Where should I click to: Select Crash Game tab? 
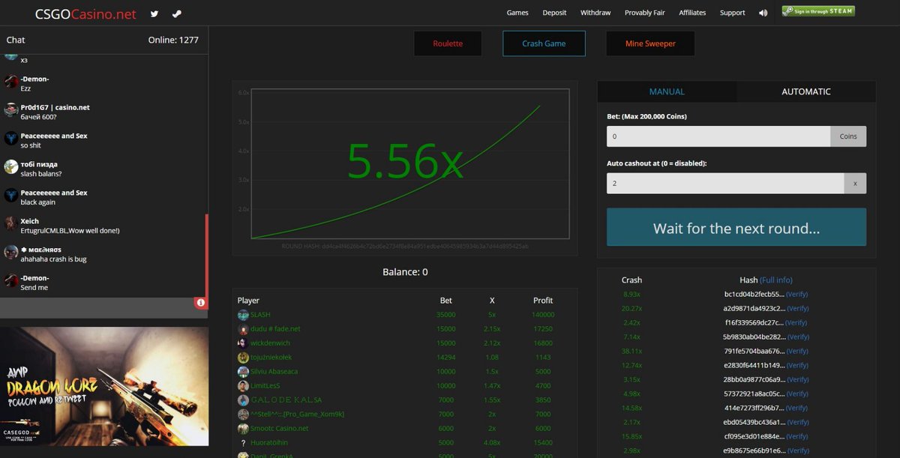pos(544,43)
